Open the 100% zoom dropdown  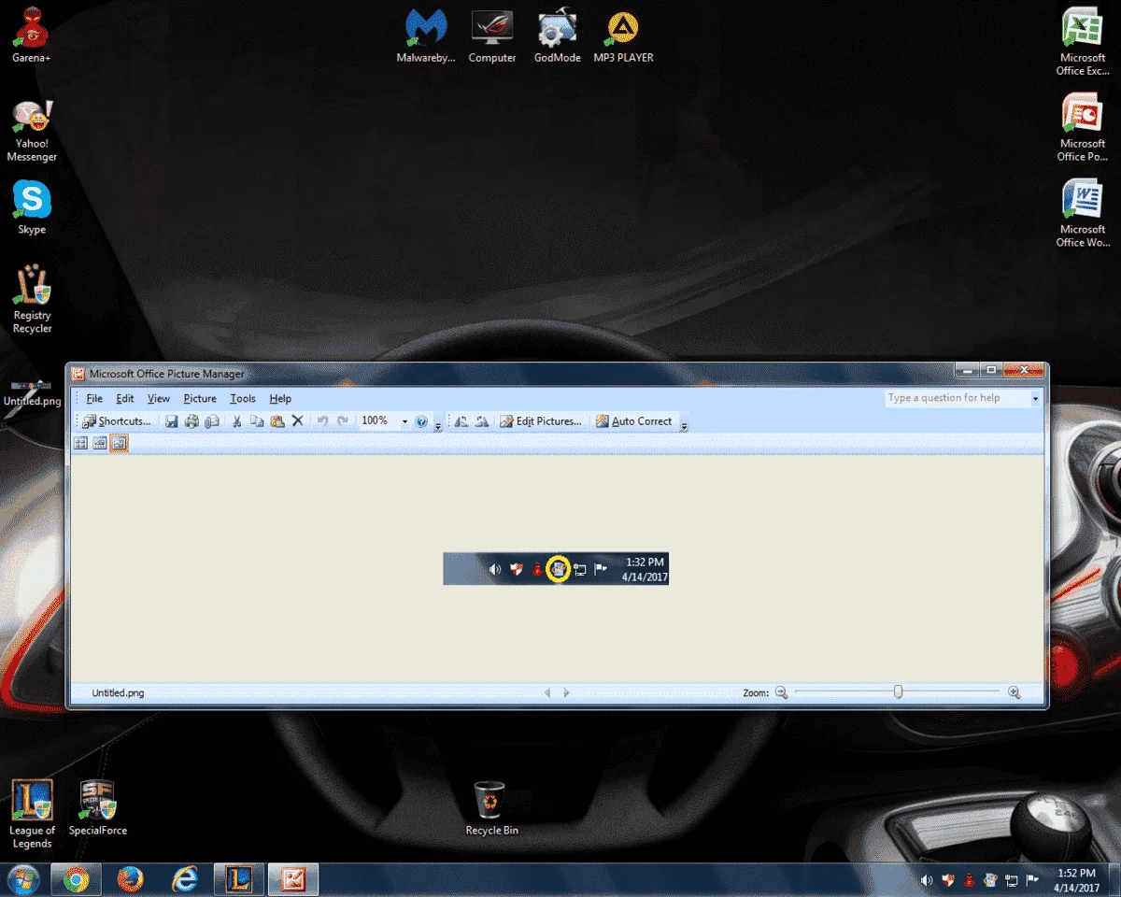pyautogui.click(x=404, y=421)
